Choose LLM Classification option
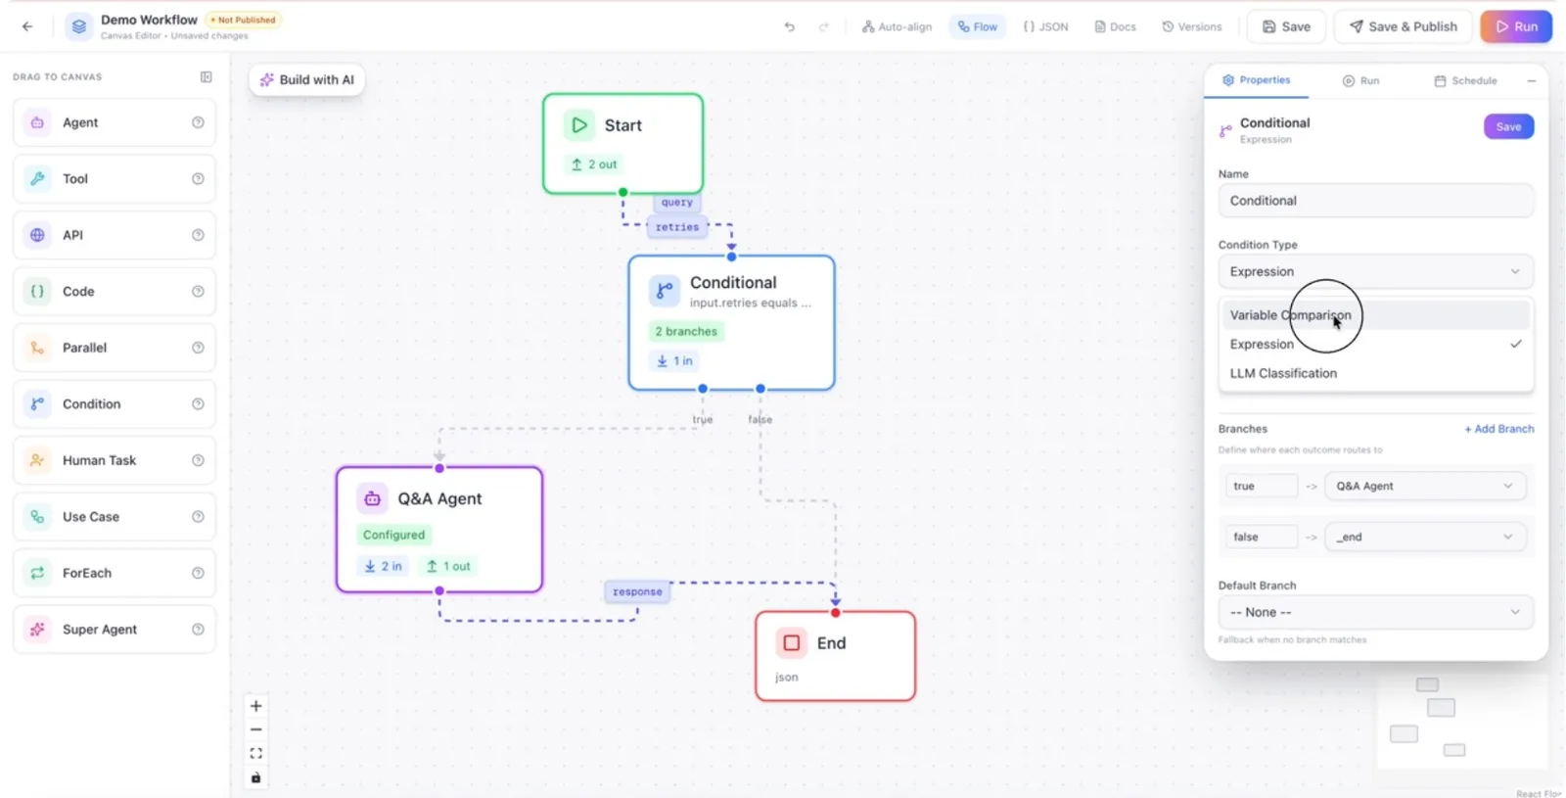 click(x=1375, y=373)
